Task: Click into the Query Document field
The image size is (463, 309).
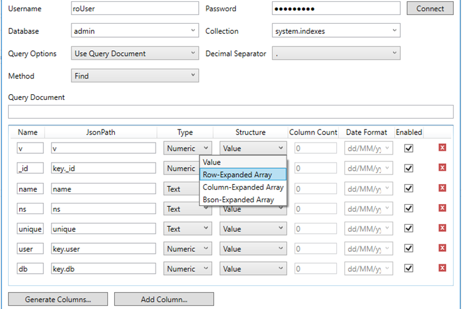Action: (x=230, y=112)
